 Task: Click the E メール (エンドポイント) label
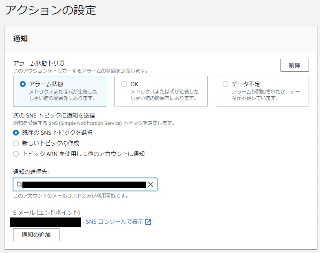click(x=46, y=213)
